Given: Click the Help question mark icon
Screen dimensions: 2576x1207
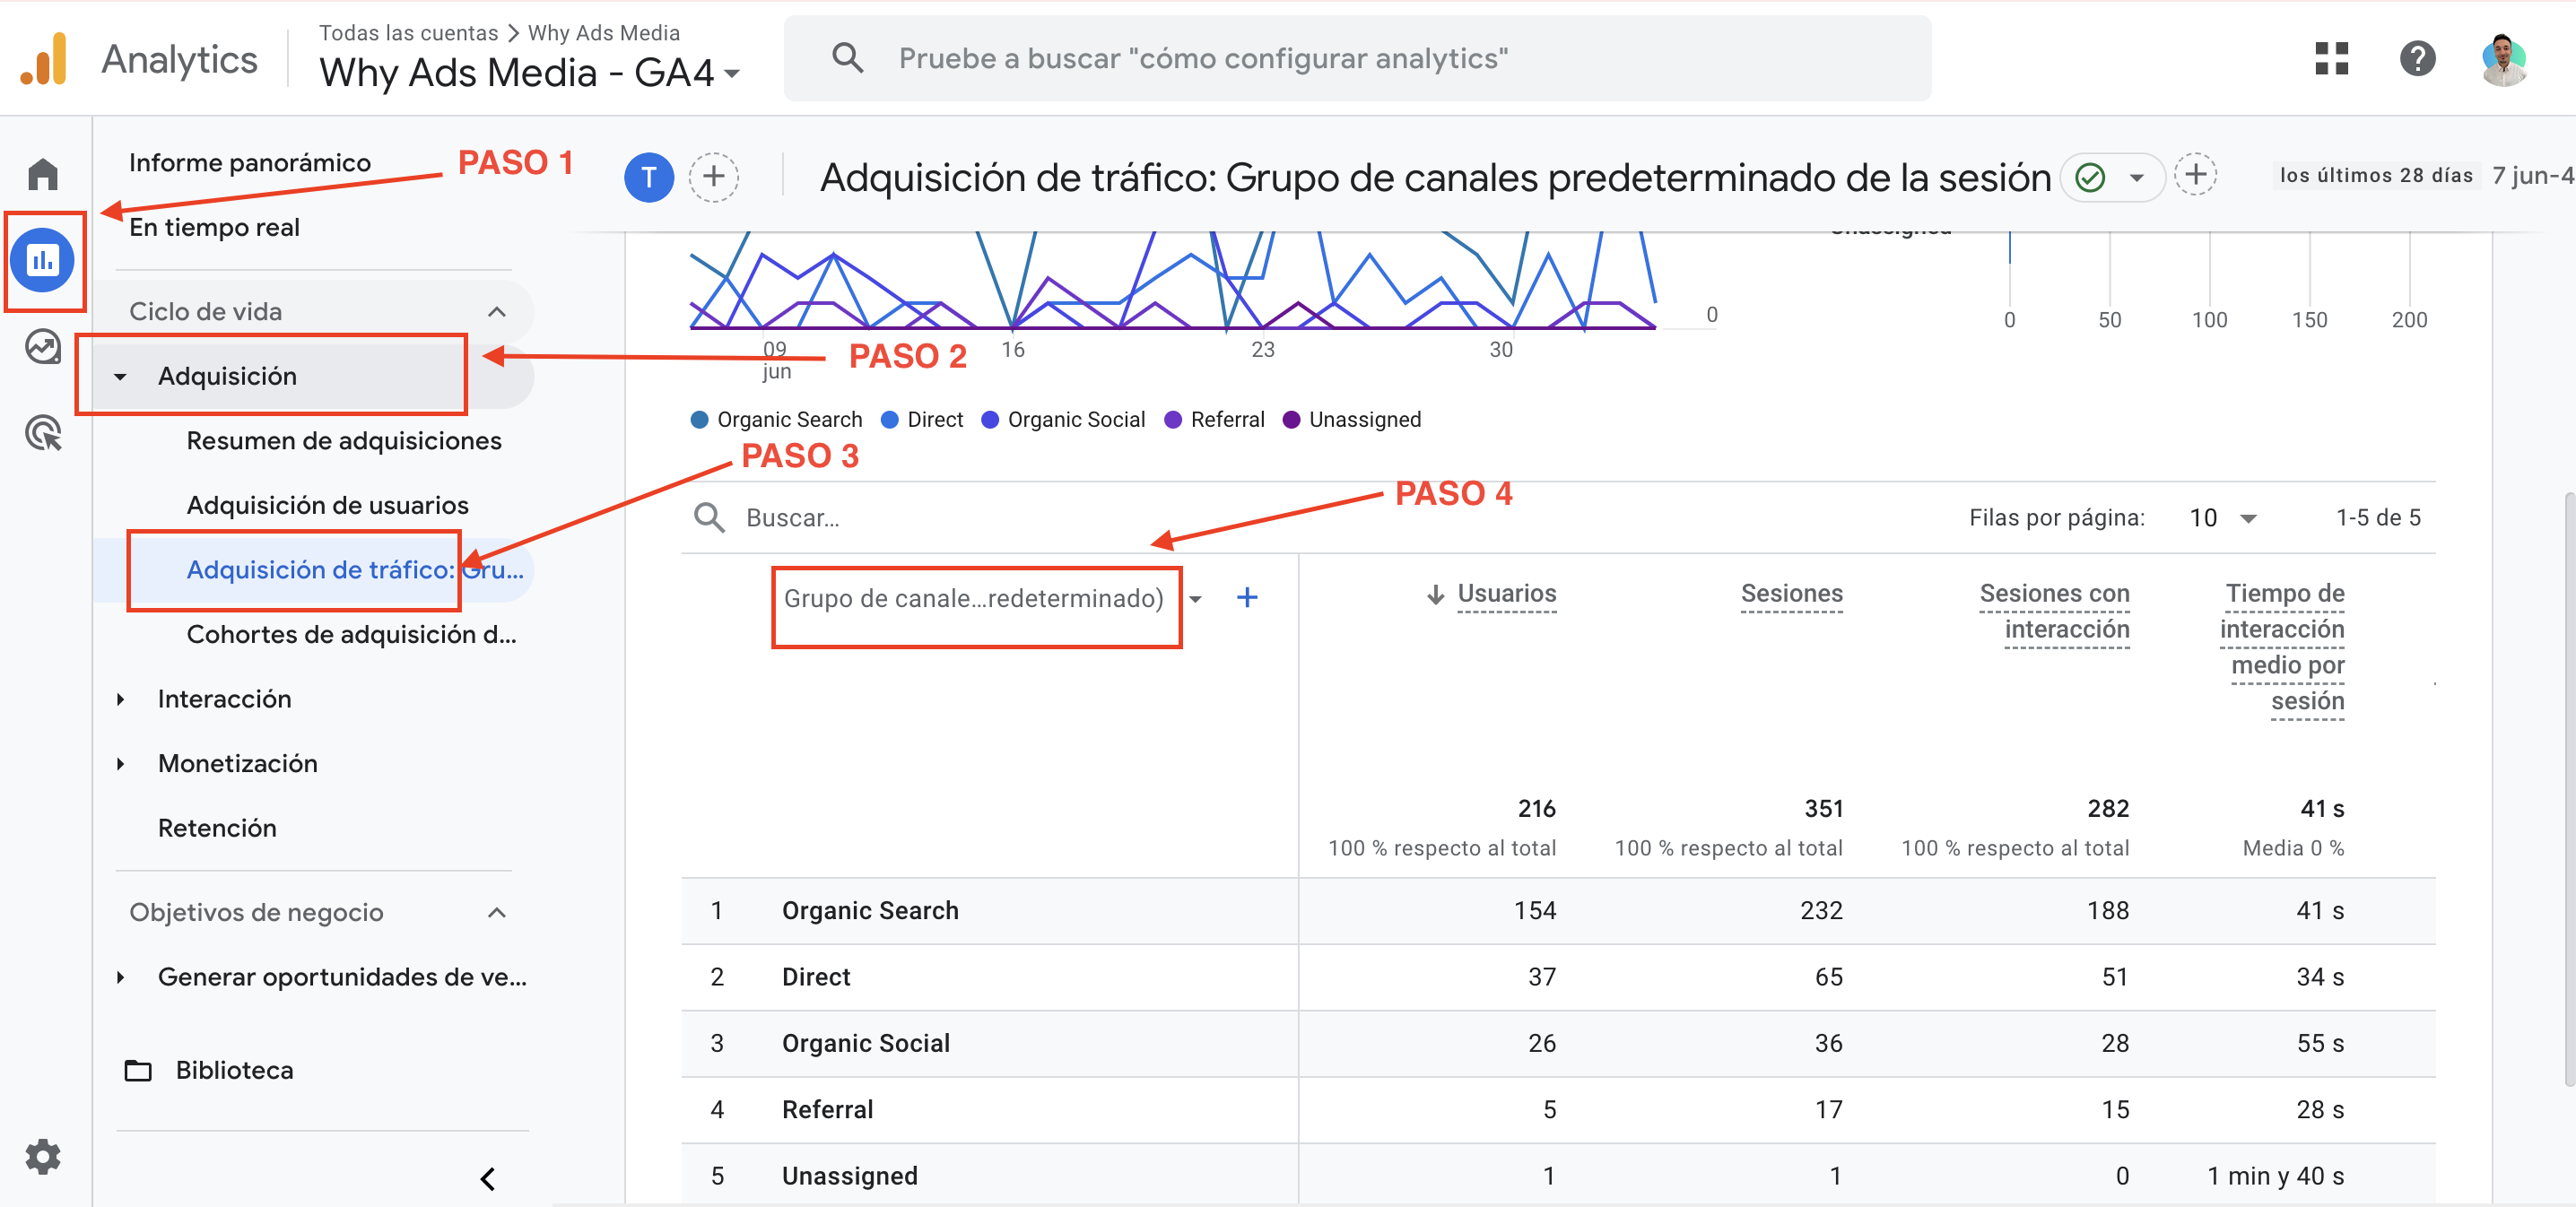Looking at the screenshot, I should (x=2417, y=58).
